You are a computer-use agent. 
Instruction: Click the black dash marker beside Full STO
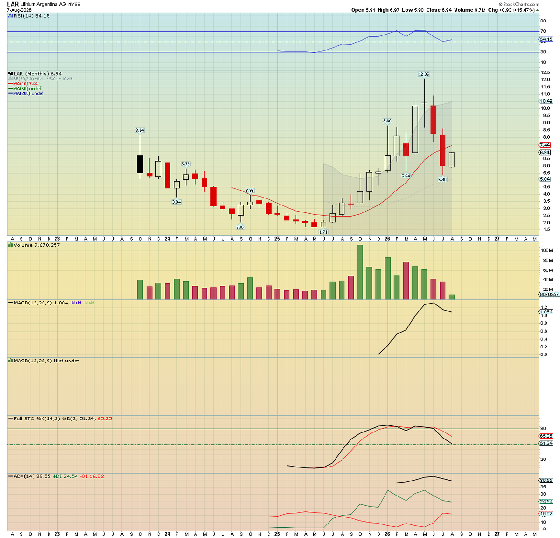(11, 418)
